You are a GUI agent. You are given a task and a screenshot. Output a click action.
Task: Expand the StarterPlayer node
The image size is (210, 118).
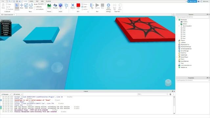[x=177, y=57]
